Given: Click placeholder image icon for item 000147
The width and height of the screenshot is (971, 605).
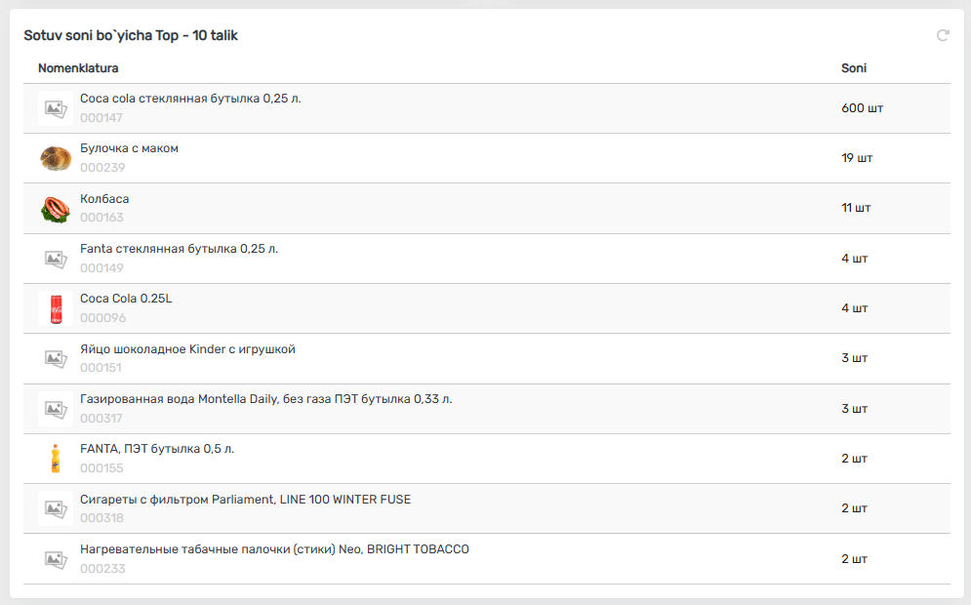Looking at the screenshot, I should [56, 108].
